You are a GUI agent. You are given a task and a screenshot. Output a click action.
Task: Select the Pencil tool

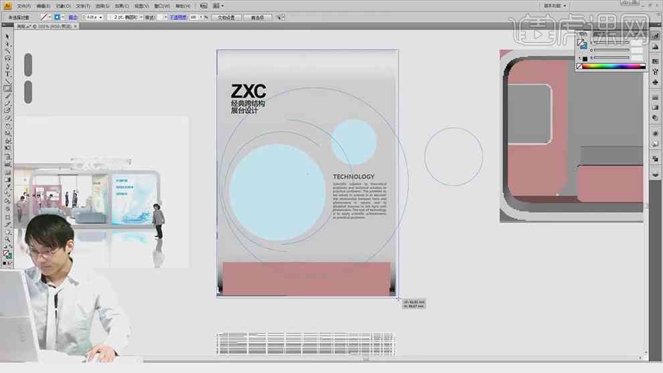pyautogui.click(x=7, y=104)
